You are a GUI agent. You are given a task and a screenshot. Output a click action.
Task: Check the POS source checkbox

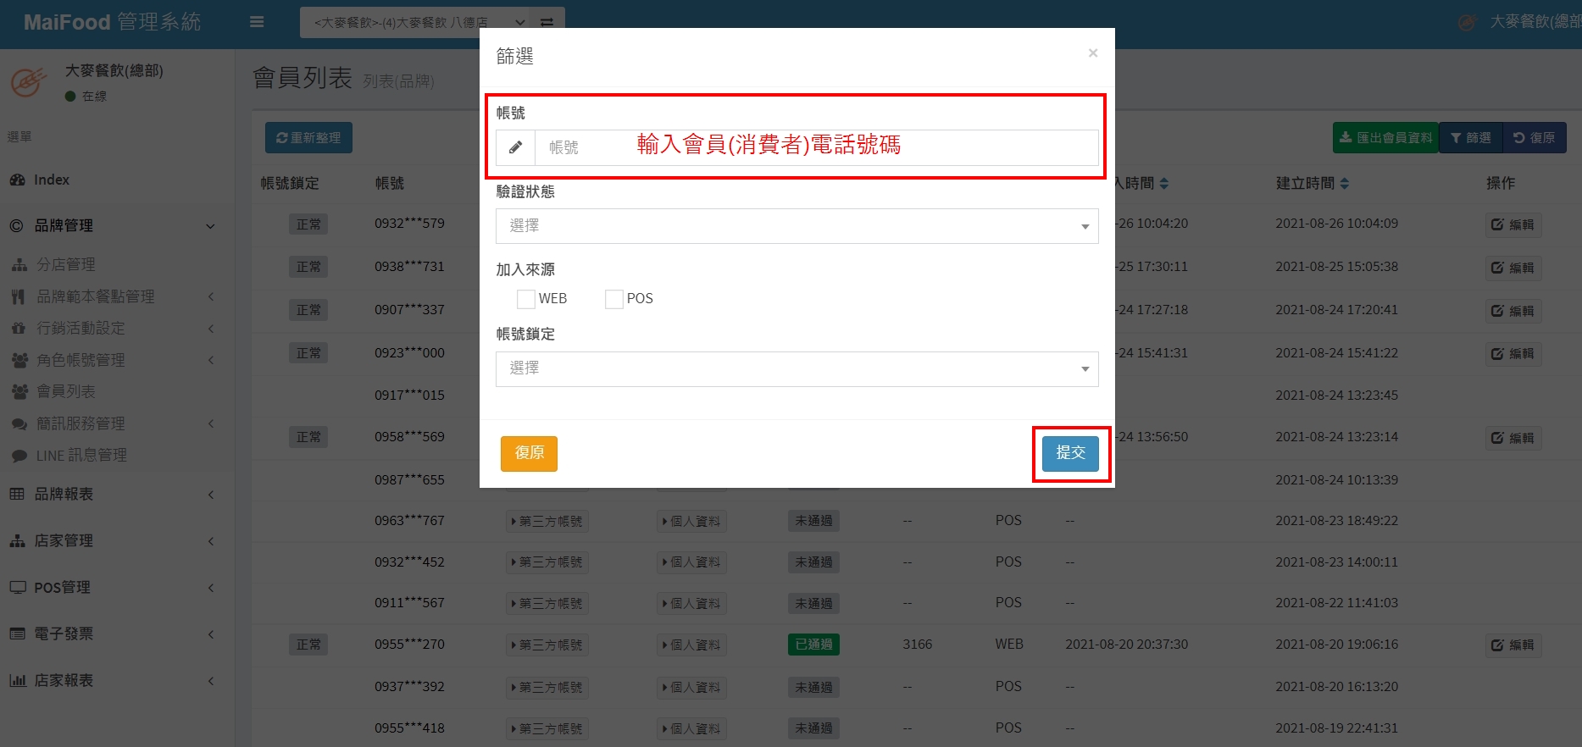(614, 299)
